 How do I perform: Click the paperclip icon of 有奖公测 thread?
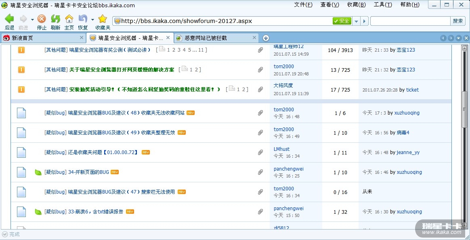pos(260,50)
